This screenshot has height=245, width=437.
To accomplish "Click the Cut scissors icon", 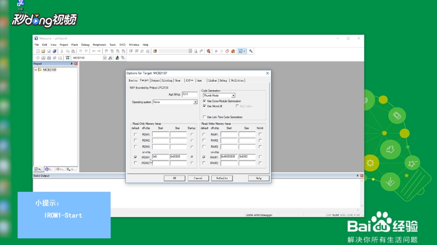I will coord(62,51).
